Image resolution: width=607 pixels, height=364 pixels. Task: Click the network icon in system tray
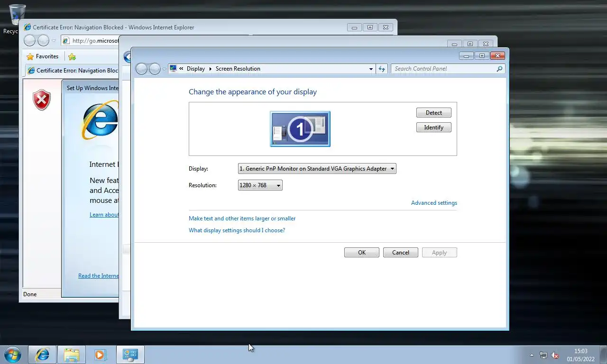[543, 355]
